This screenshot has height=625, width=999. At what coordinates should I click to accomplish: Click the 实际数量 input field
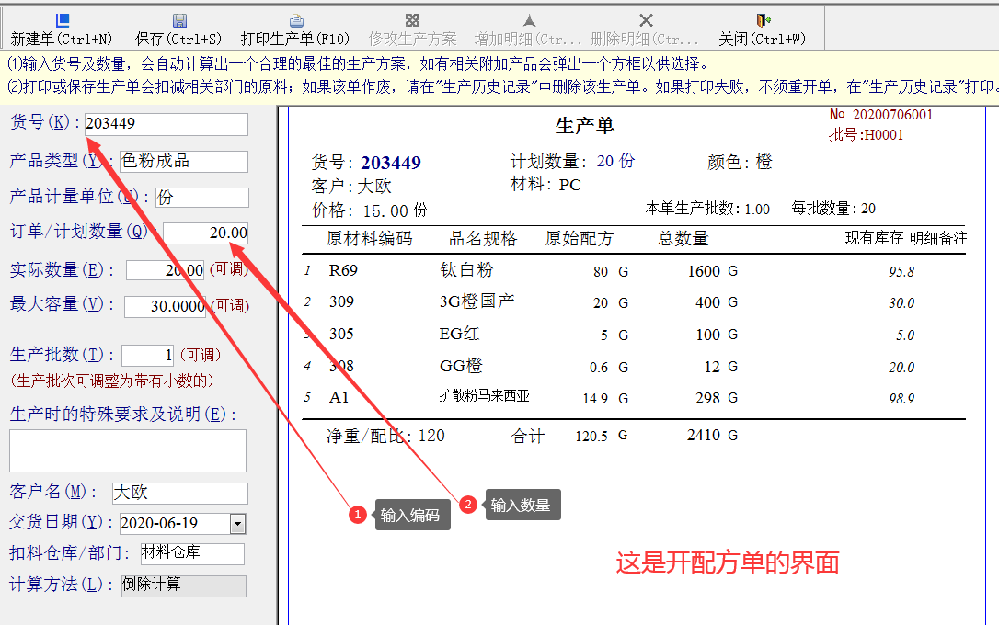pos(166,270)
